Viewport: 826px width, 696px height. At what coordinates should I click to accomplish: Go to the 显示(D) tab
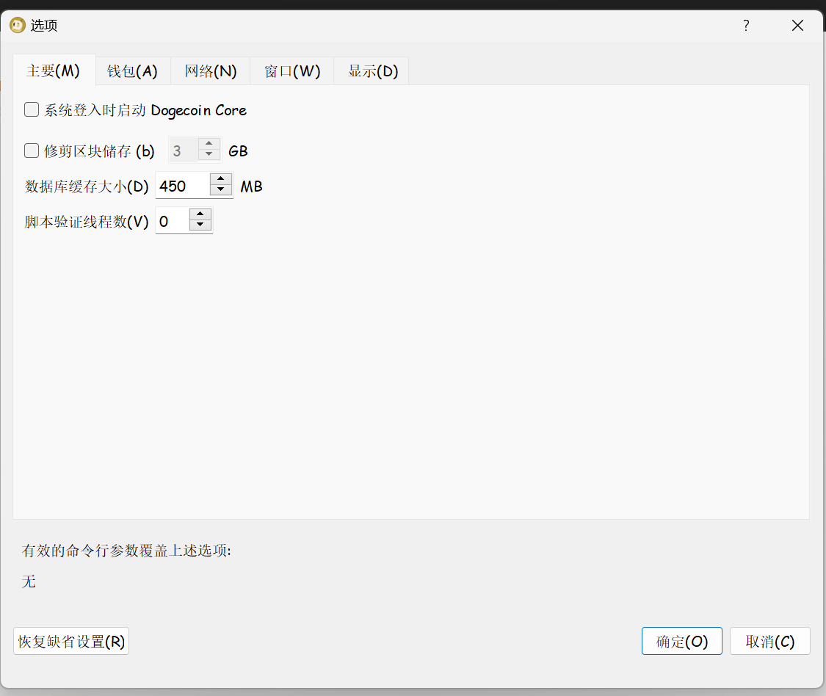pos(372,71)
